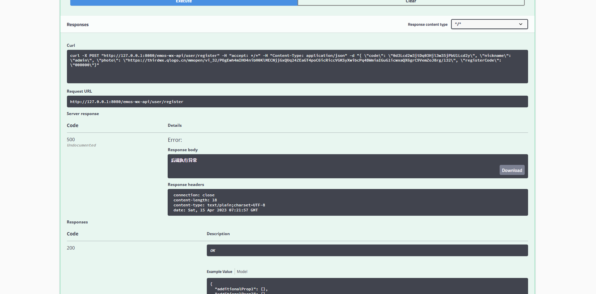The height and width of the screenshot is (294, 596).
Task: Click the Clear button
Action: pyautogui.click(x=411, y=2)
